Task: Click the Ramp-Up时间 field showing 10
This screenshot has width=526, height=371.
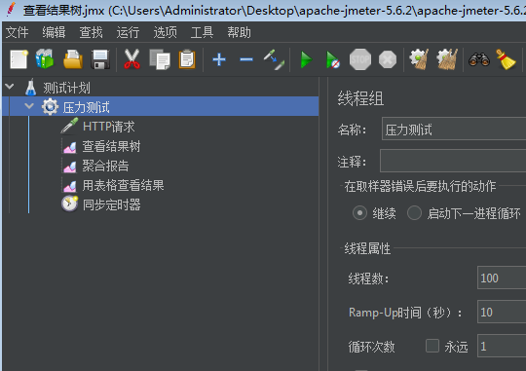Action: click(502, 312)
